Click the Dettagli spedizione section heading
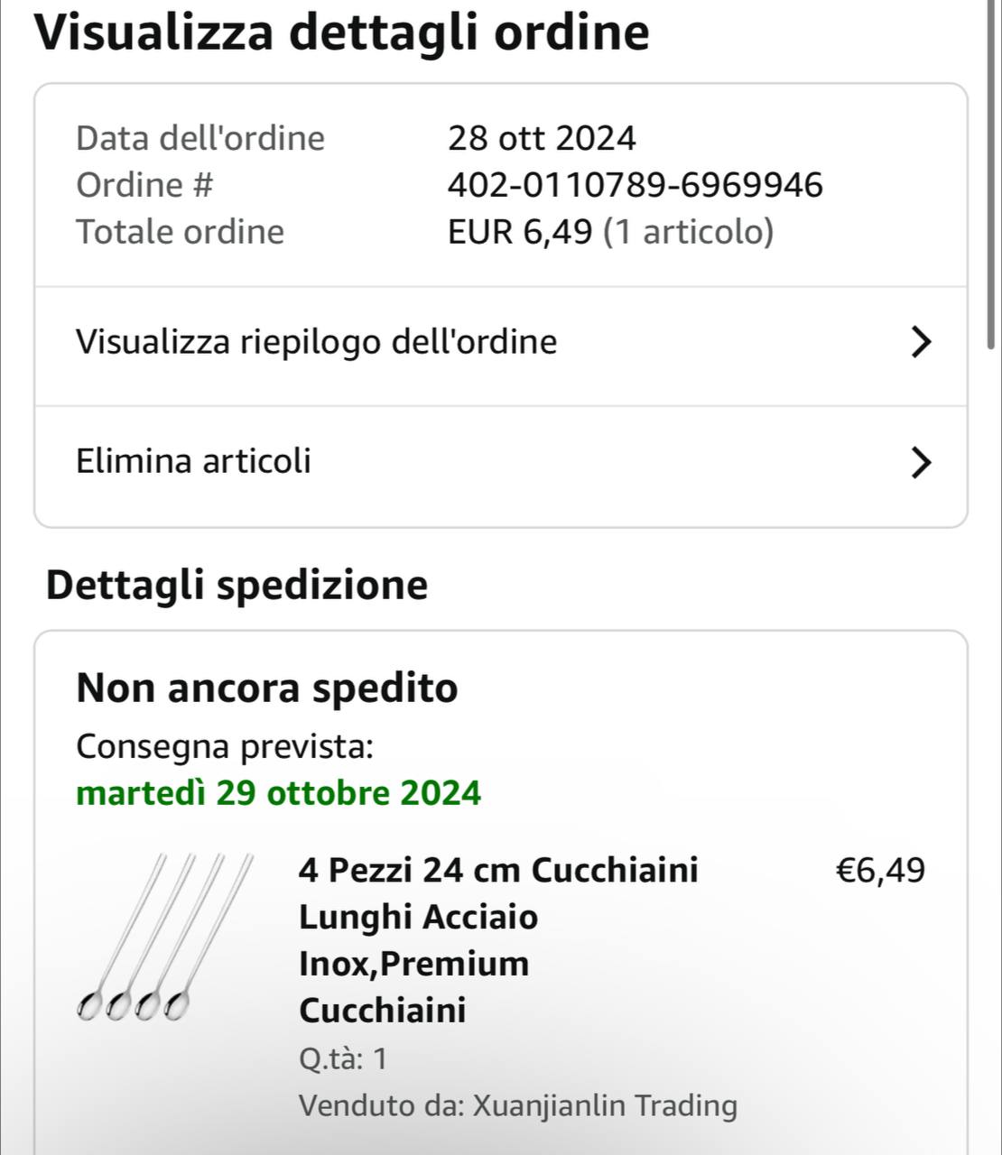This screenshot has height=1155, width=1002. click(x=237, y=585)
